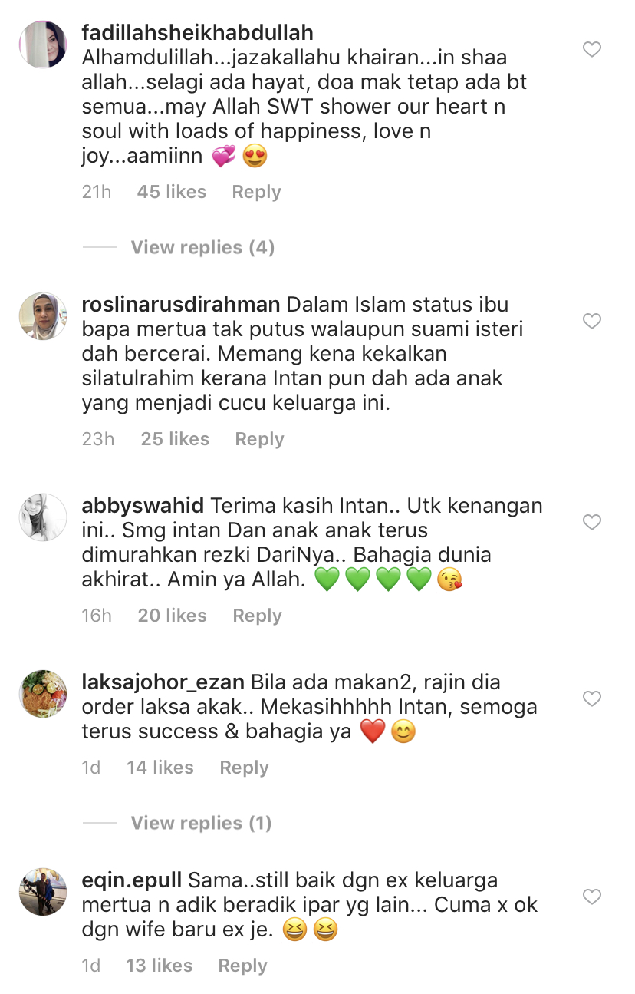The width and height of the screenshot is (635, 994).
Task: Tap heart icon on laksajohor_ezan's comment
Action: click(x=591, y=699)
